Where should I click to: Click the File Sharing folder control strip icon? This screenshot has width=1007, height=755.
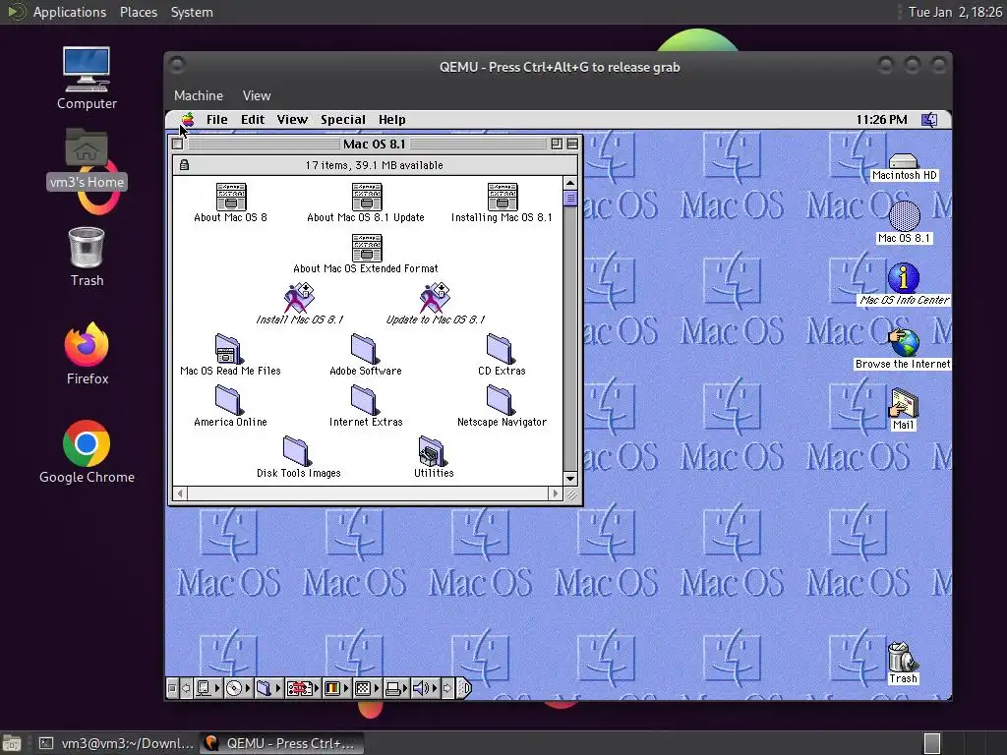[x=264, y=689]
